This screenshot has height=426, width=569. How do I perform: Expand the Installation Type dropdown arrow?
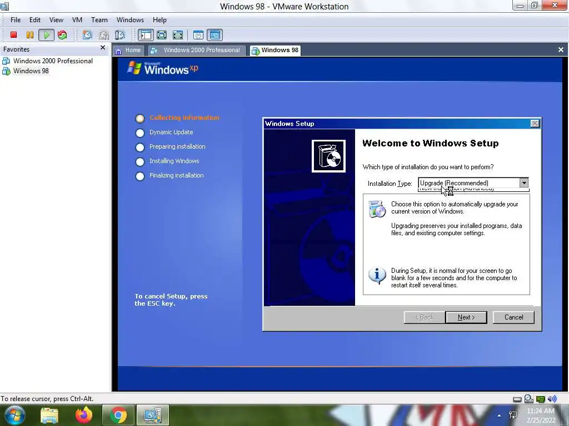[523, 183]
